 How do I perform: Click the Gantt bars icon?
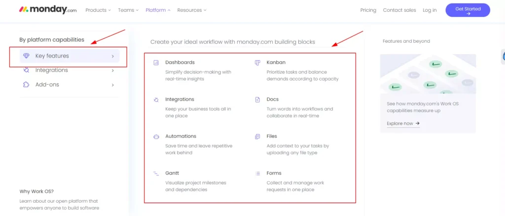coord(156,174)
